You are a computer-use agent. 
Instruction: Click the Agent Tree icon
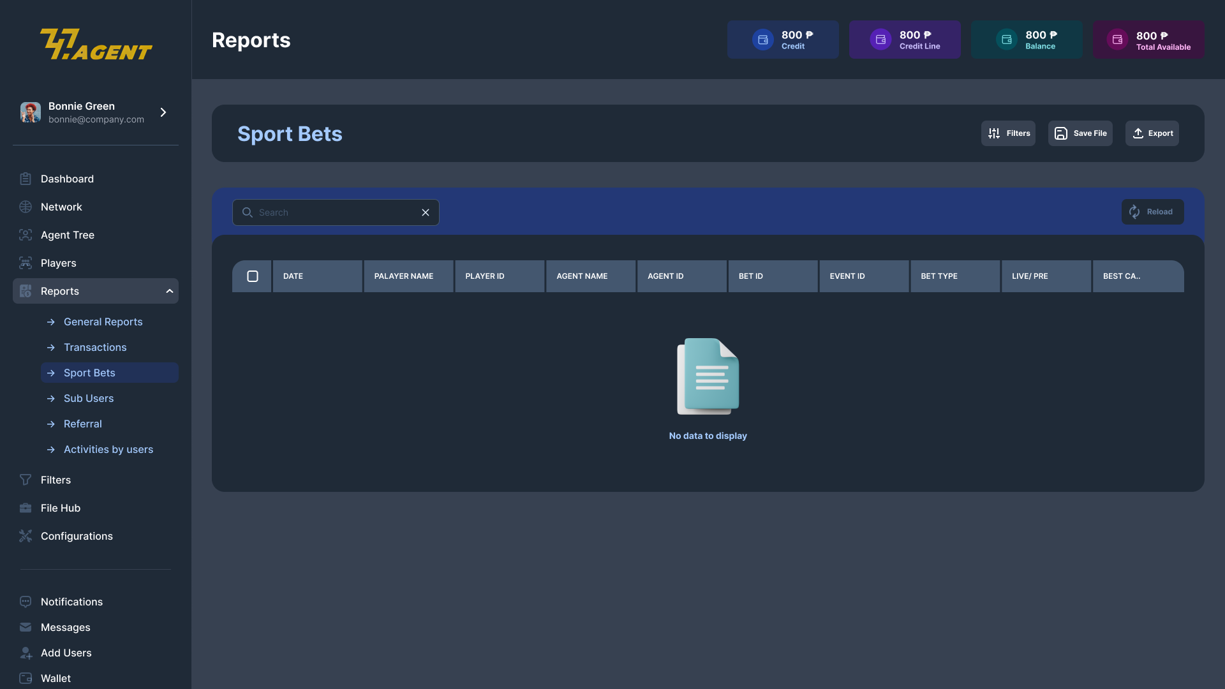[x=26, y=235]
